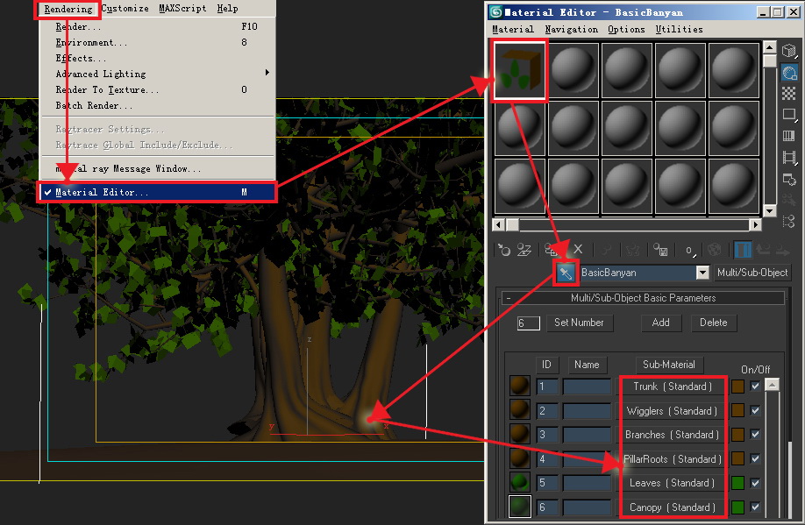Click the Trunk row brown color swatch
This screenshot has height=525, width=805.
[737, 387]
